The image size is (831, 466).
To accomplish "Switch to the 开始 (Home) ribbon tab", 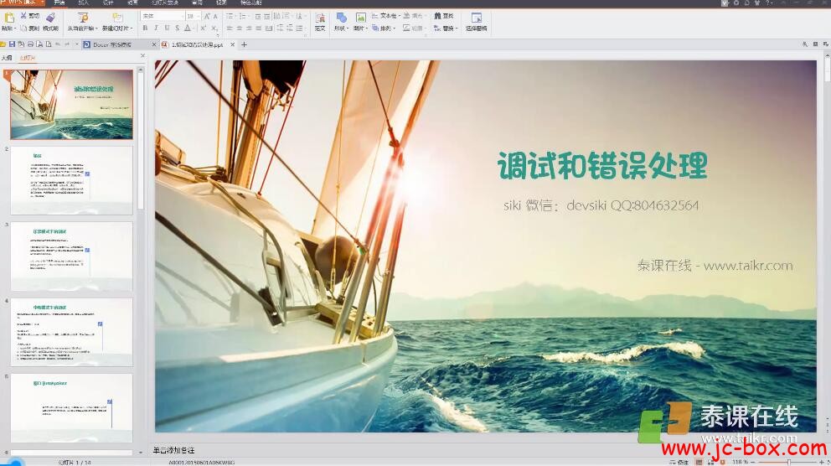I will tap(59, 3).
